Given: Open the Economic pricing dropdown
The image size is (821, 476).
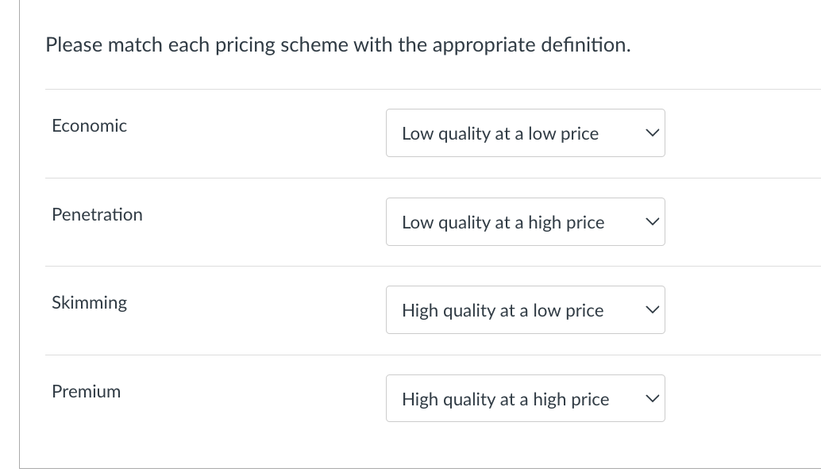Looking at the screenshot, I should coord(525,132).
